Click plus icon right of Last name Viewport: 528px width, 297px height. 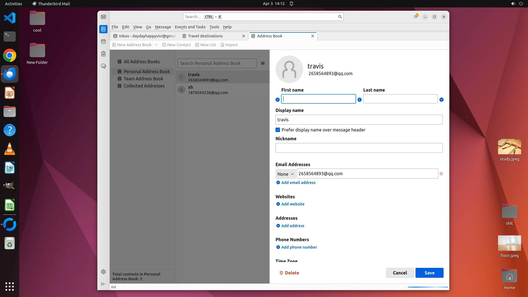pos(441,100)
